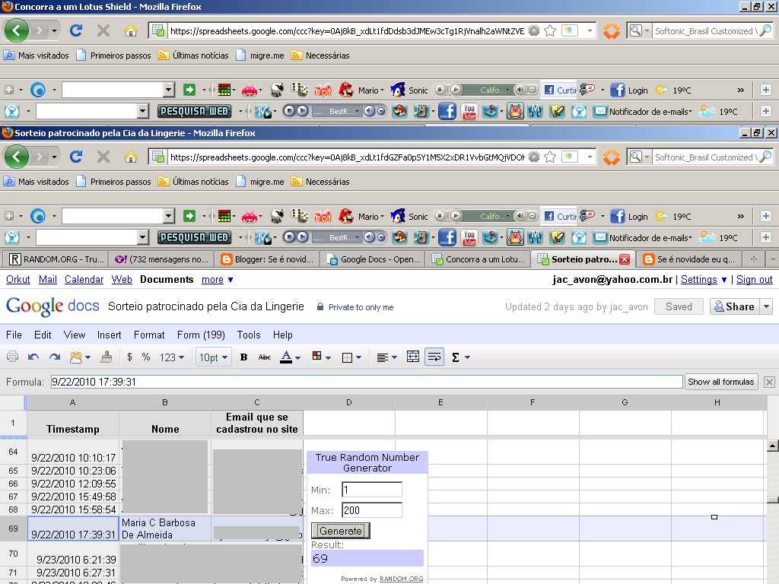
Task: Click the Generate button
Action: tap(340, 531)
